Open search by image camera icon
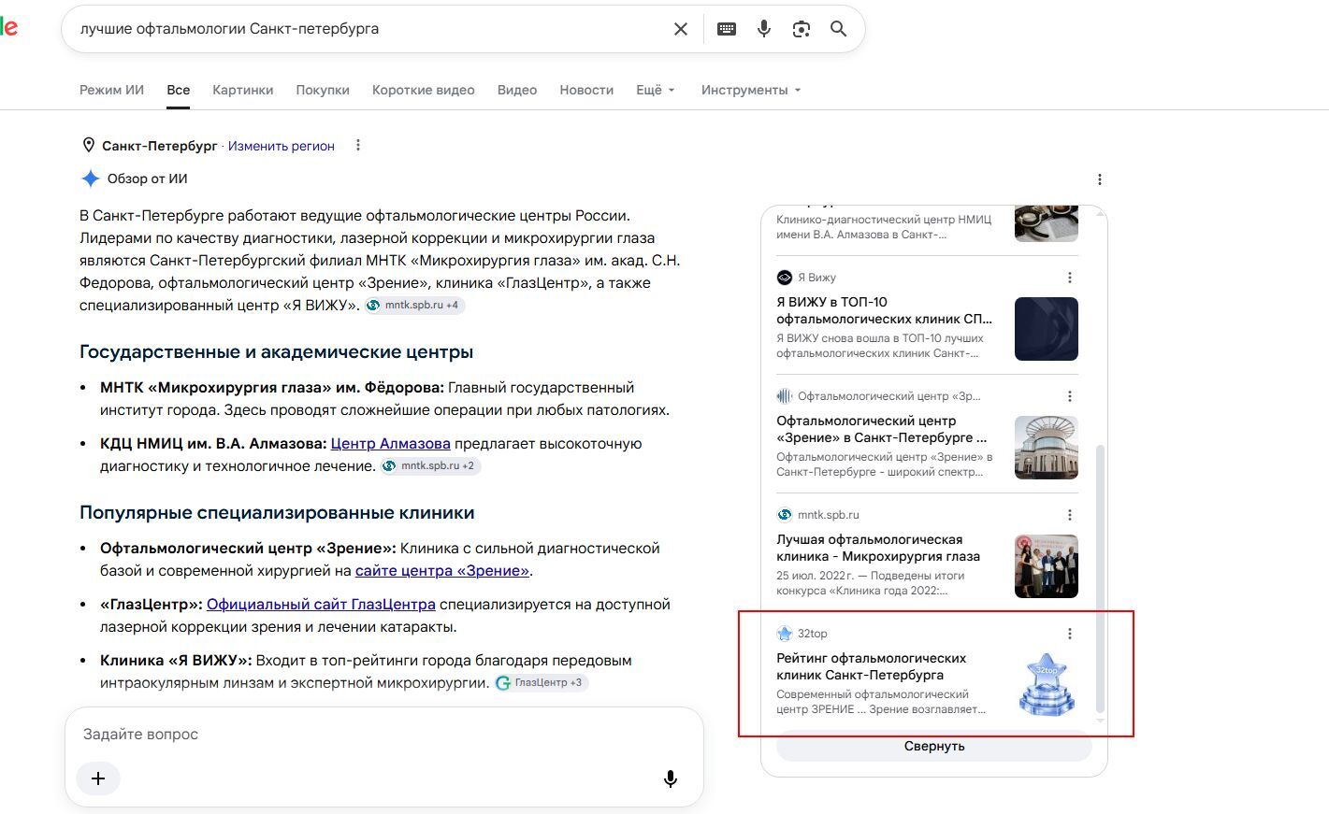1329x814 pixels. click(802, 29)
